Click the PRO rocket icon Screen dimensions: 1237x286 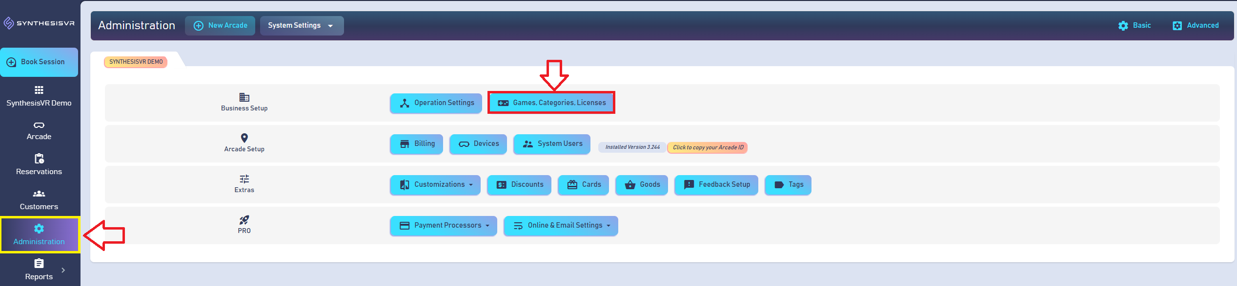[244, 220]
